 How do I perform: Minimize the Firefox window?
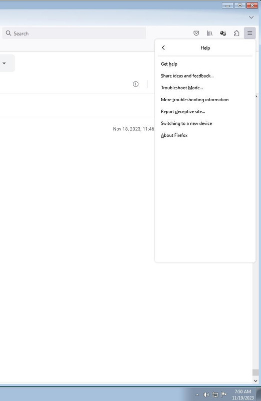pyautogui.click(x=227, y=6)
